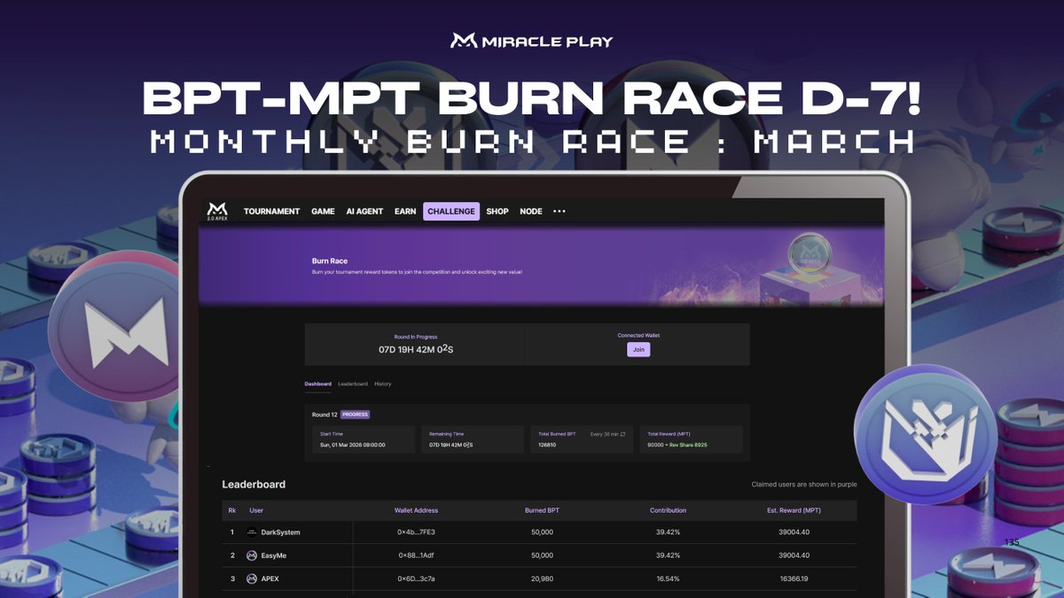Click the Est. Reward (MPT) column header
Viewport: 1064px width, 598px height.
coord(794,510)
